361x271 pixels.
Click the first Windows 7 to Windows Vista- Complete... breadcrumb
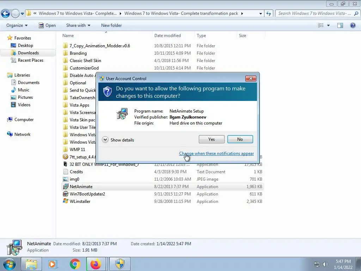78,13
